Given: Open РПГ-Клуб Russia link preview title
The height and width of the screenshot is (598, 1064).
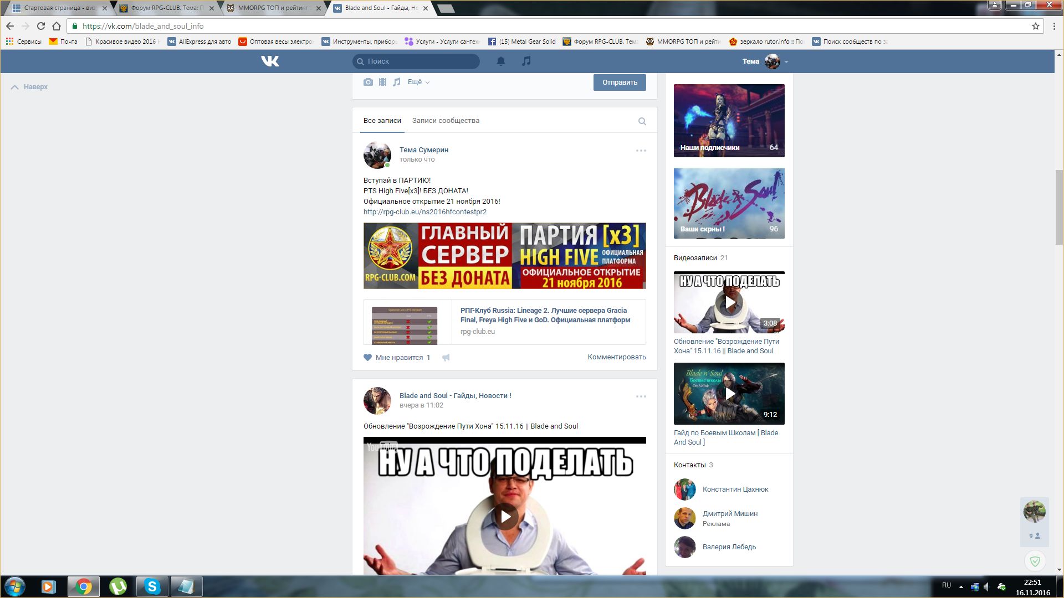Looking at the screenshot, I should 545,315.
